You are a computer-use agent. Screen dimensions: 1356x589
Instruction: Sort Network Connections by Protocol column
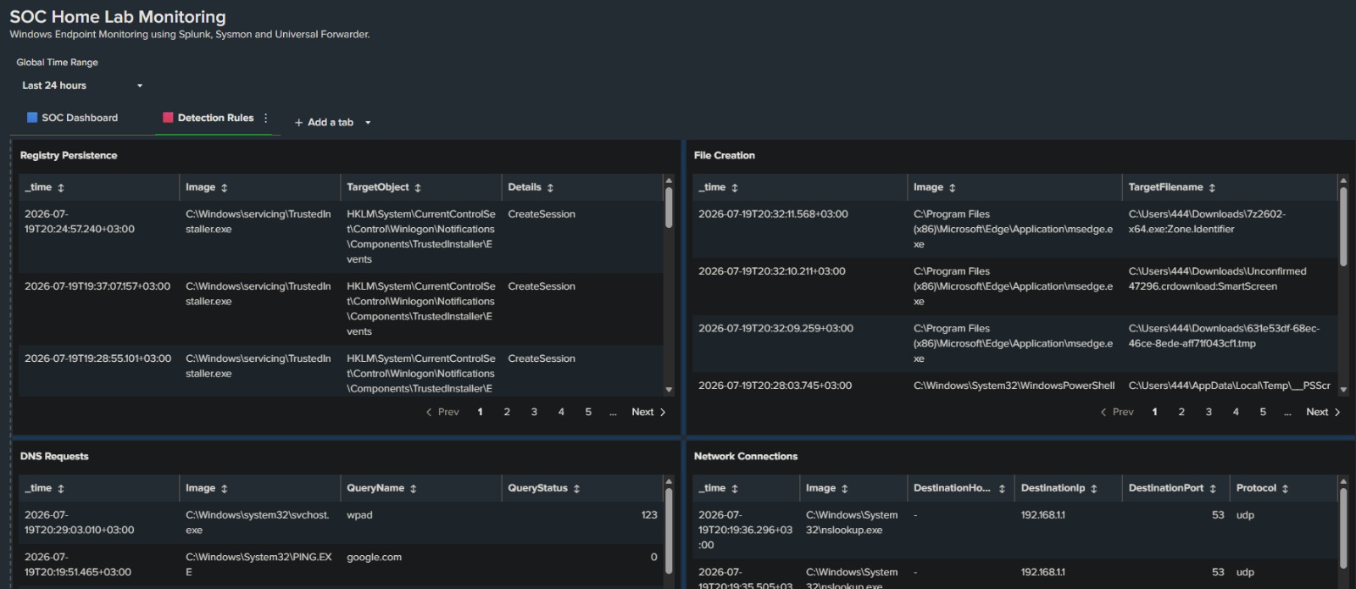pos(1262,488)
